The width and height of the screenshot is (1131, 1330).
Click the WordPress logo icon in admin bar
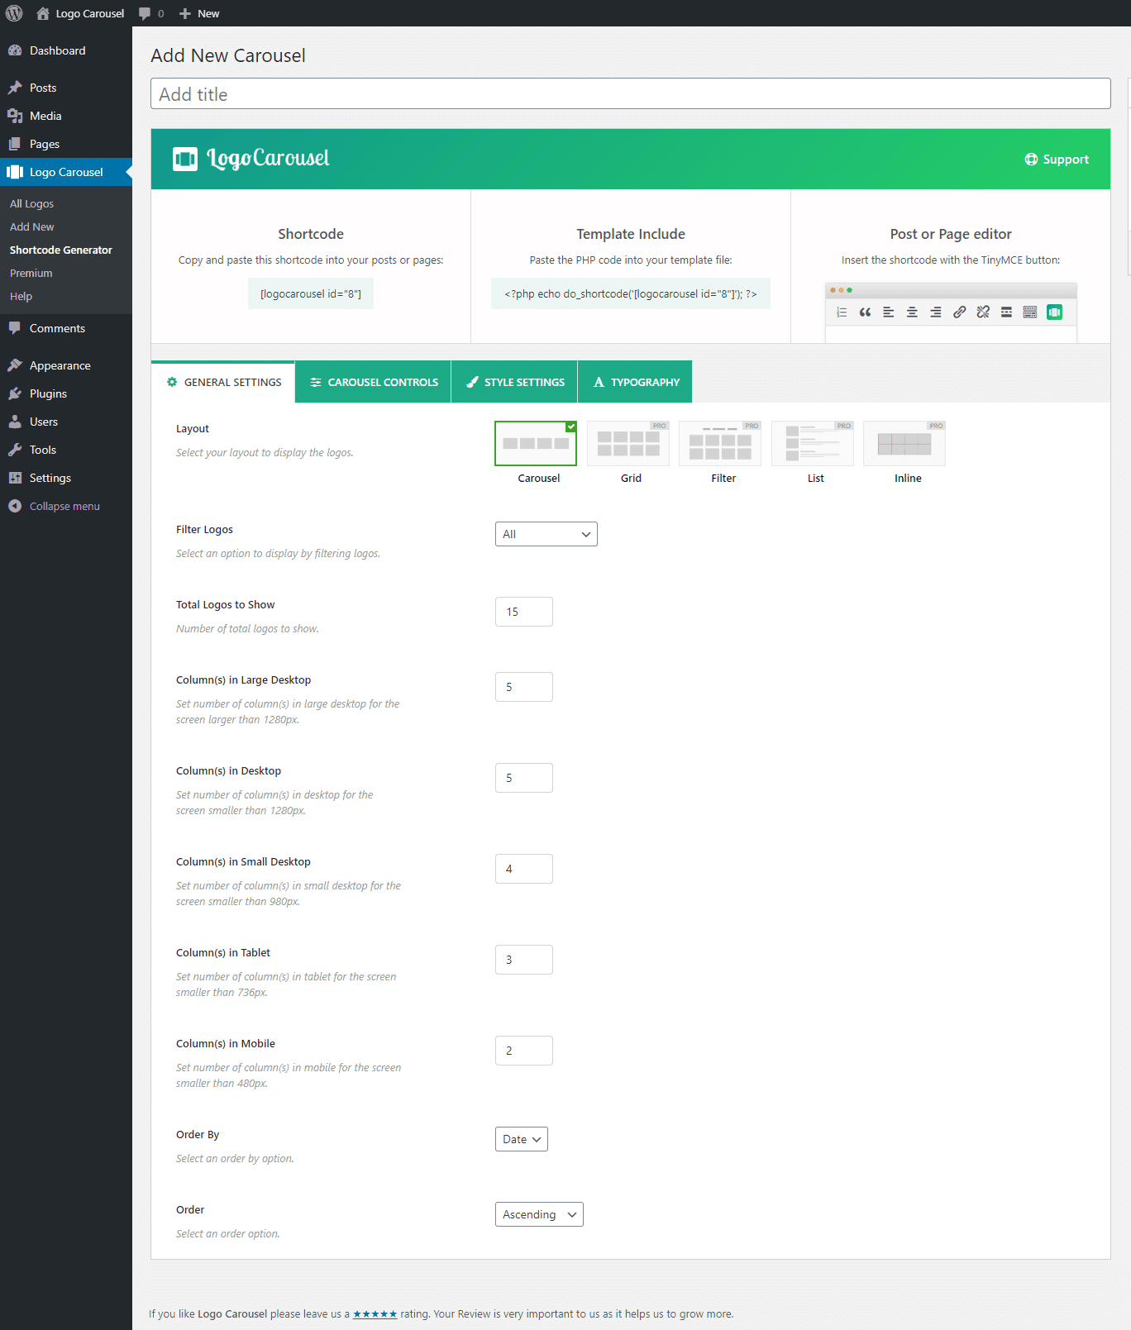tap(14, 13)
